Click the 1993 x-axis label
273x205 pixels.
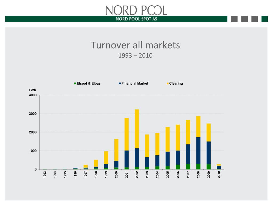45,175
